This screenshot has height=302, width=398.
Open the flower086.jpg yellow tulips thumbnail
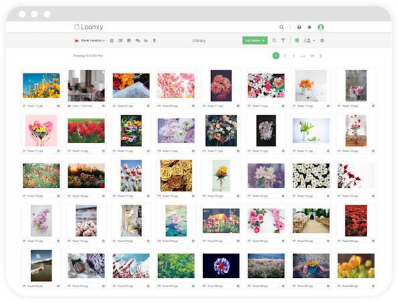coord(356,266)
